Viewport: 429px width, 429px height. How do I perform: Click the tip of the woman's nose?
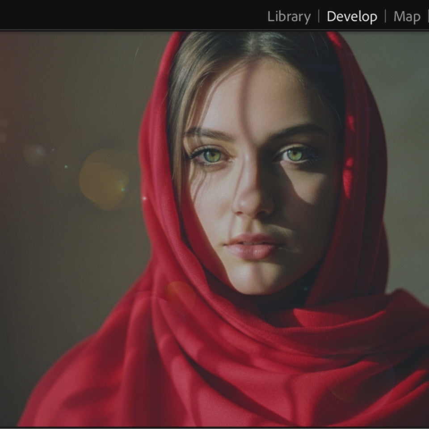252,206
